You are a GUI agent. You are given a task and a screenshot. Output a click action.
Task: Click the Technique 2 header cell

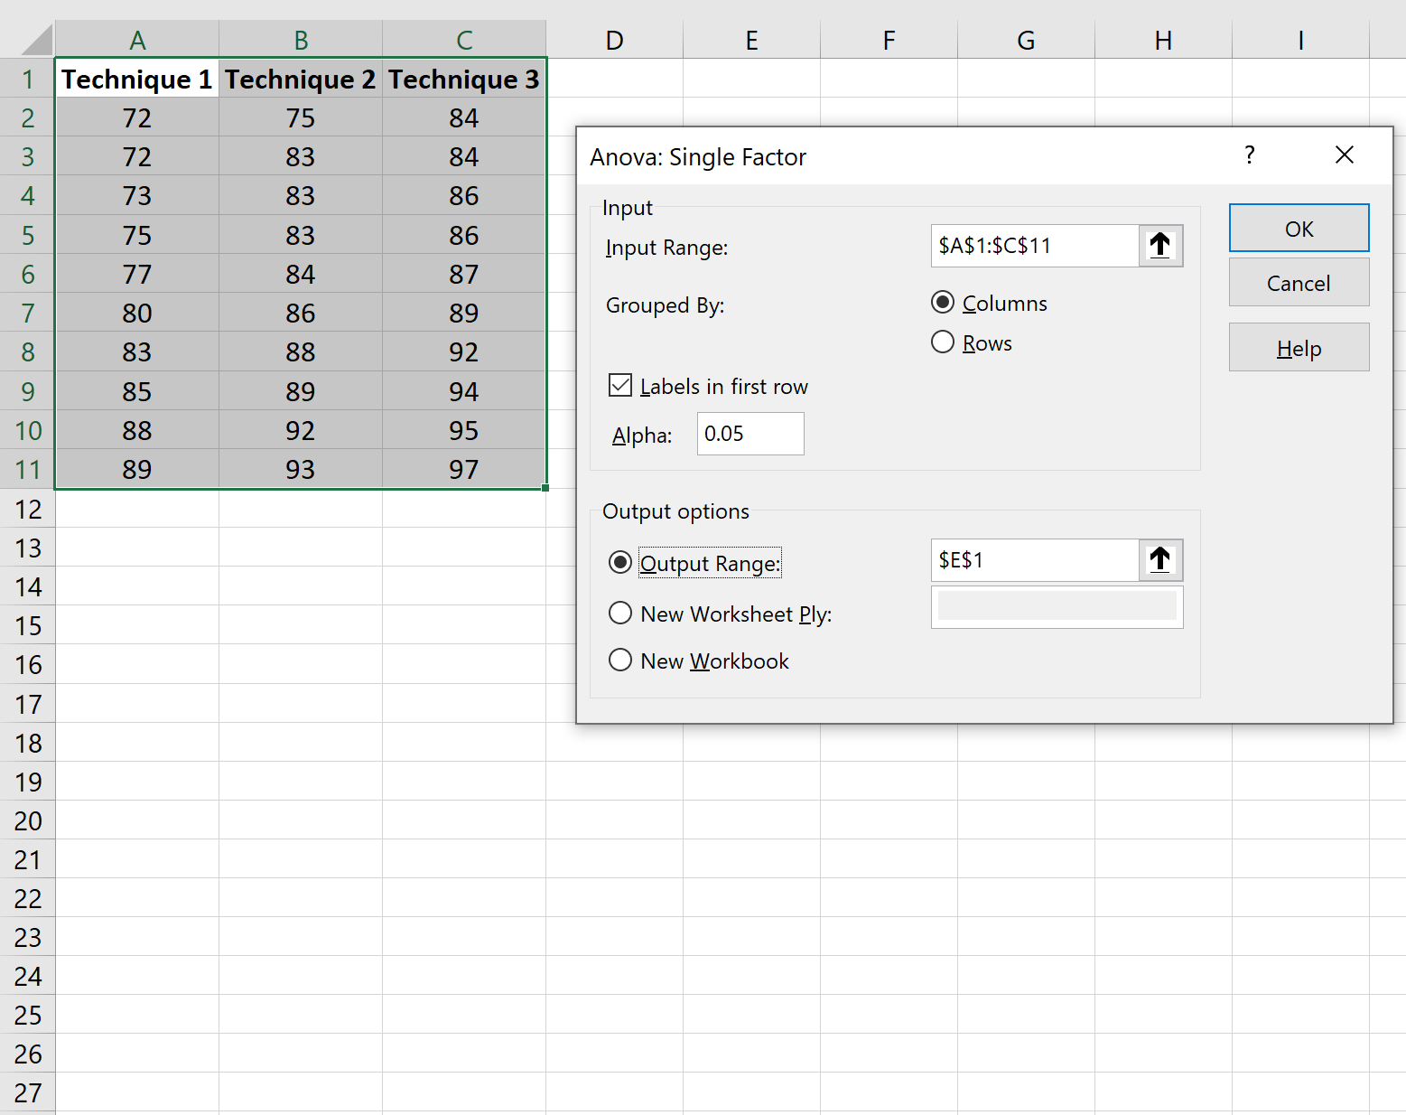click(x=300, y=79)
